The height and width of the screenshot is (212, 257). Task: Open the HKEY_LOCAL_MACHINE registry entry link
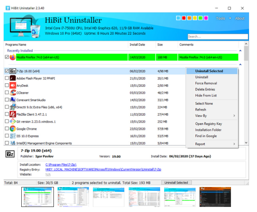pos(103,169)
